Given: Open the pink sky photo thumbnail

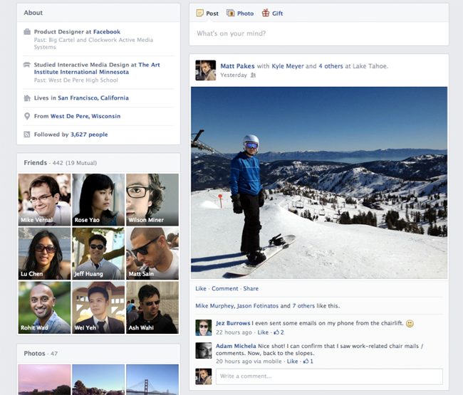Looking at the screenshot, I should click(45, 379).
